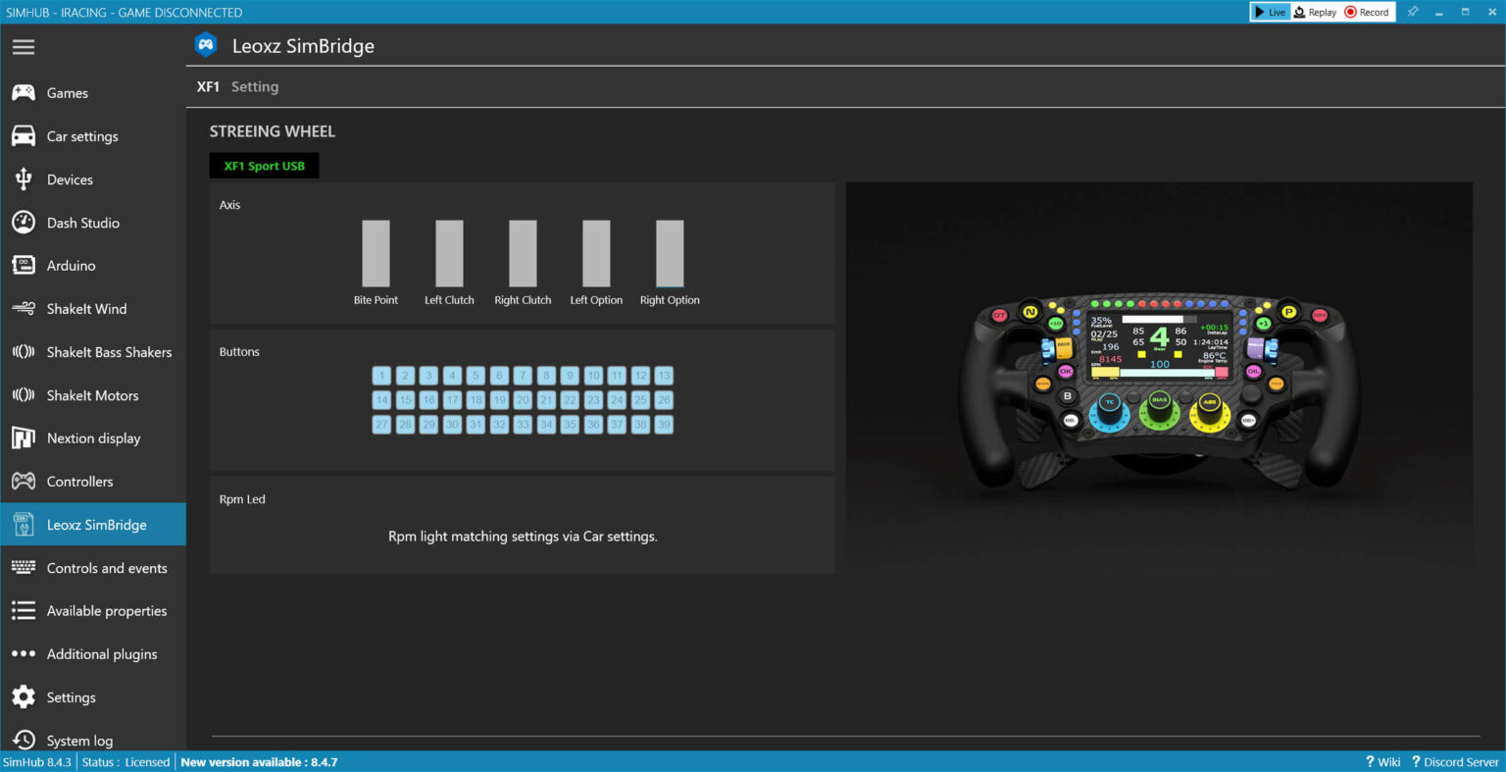Click the Nextion display icon
The width and height of the screenshot is (1506, 772).
pos(24,438)
